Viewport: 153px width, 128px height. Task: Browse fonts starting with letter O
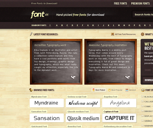pyautogui.click(x=129, y=25)
